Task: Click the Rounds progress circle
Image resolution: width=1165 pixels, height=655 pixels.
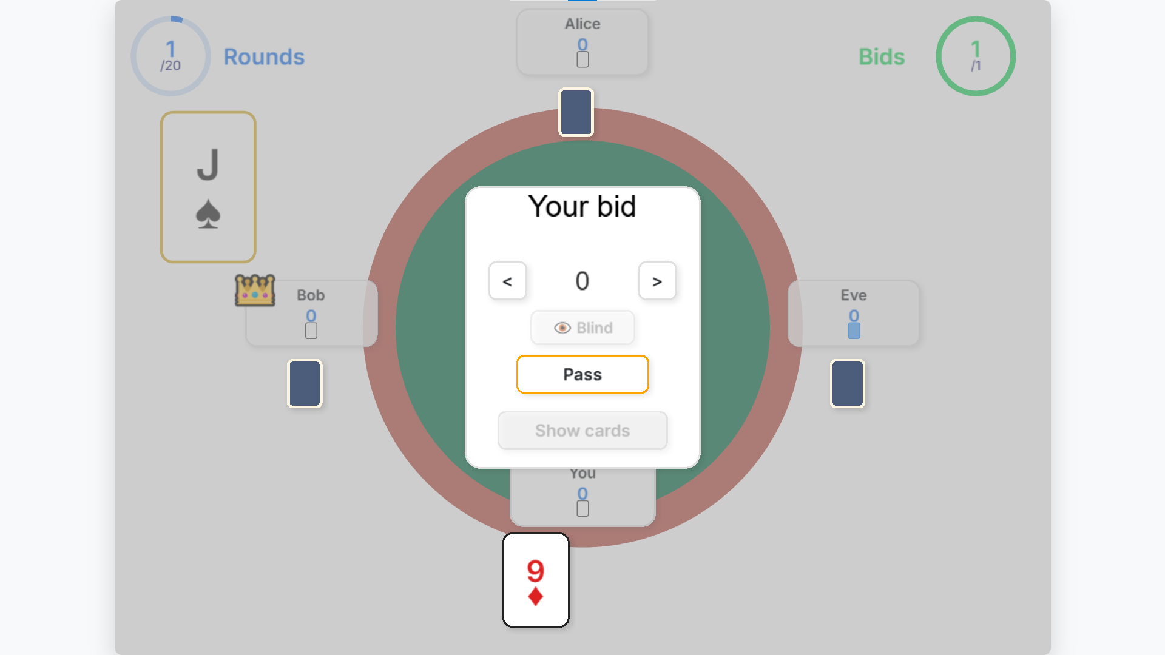Action: coord(171,56)
